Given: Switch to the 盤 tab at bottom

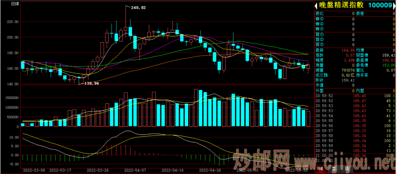Looking at the screenshot, I should click(334, 169).
